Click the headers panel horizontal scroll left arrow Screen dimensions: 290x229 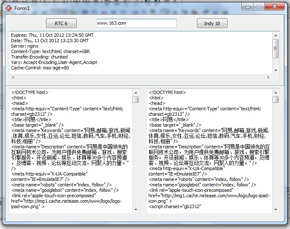click(x=13, y=77)
